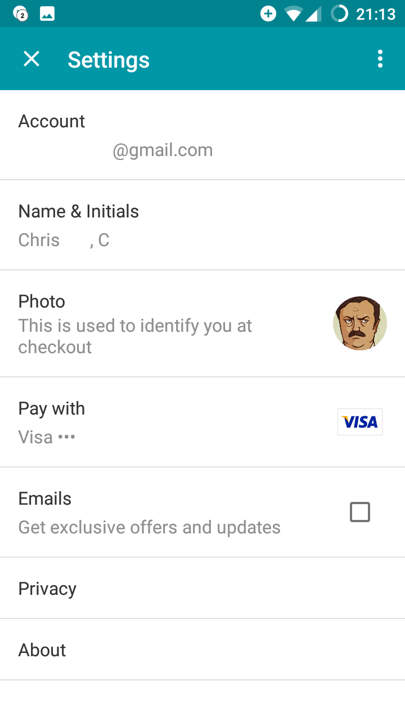The image size is (405, 721).
Task: Tap the Wi-Fi status icon
Action: [x=293, y=14]
